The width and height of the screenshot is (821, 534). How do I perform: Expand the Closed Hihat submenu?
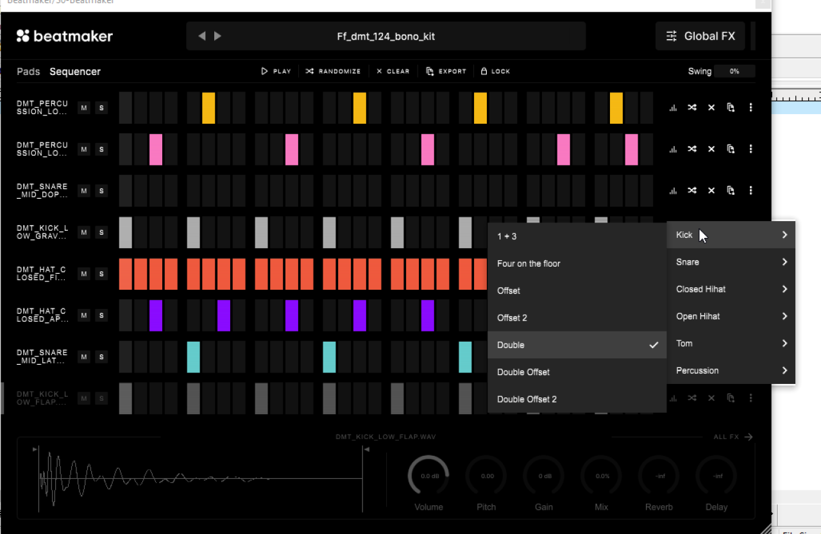tap(731, 289)
